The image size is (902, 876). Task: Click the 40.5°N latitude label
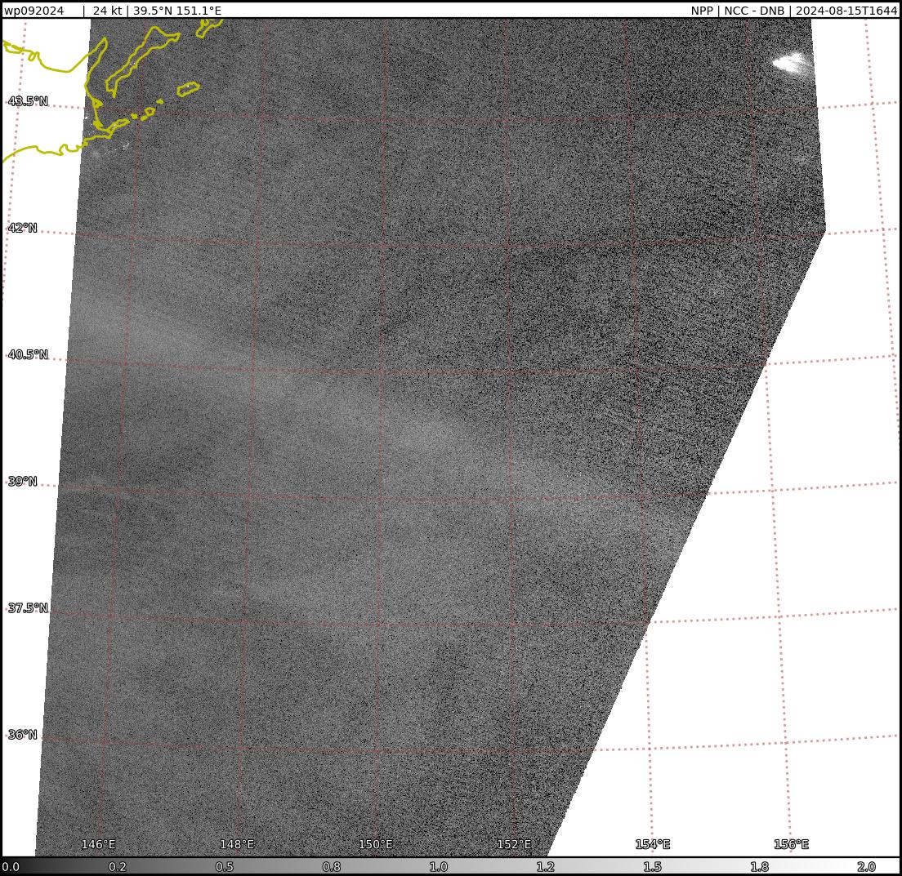pyautogui.click(x=28, y=355)
